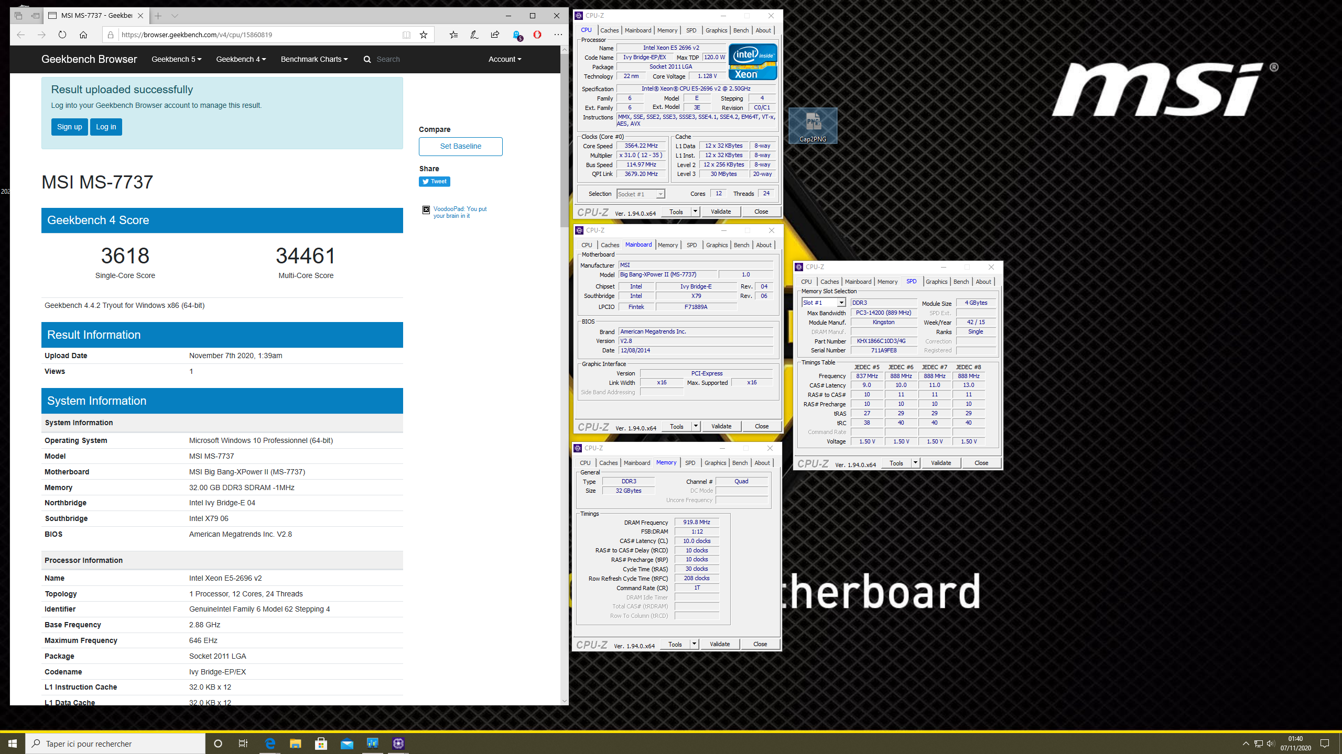
Task: Click the 3618 single-core score
Action: click(125, 256)
